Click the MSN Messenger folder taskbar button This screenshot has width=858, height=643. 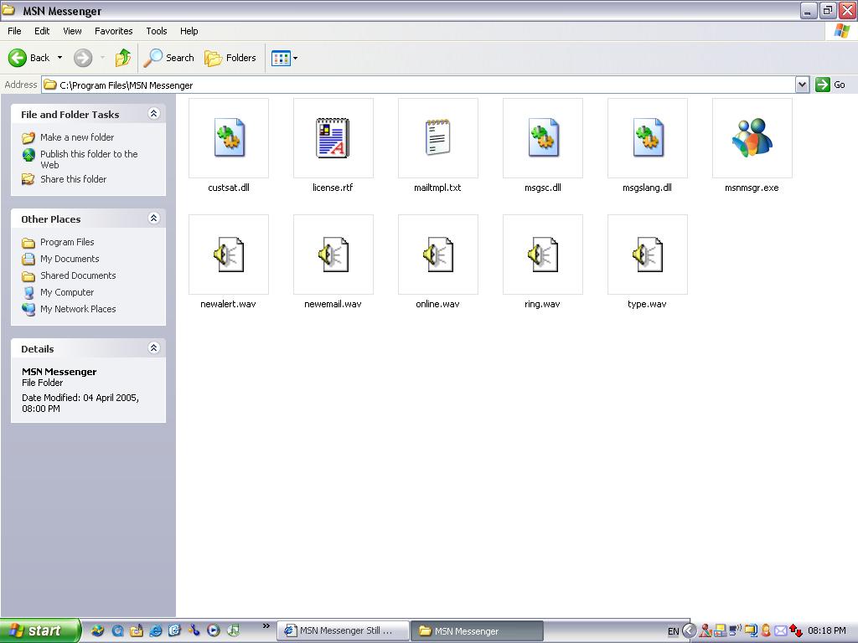tap(477, 631)
